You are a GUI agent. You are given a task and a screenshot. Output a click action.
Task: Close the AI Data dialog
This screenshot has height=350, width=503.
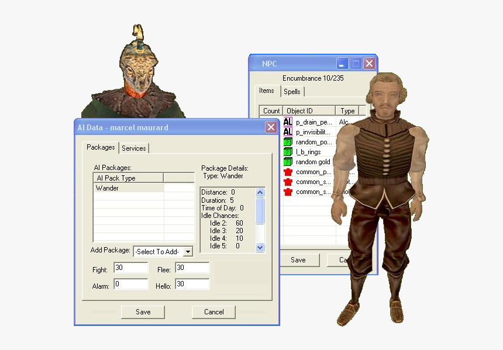(271, 127)
